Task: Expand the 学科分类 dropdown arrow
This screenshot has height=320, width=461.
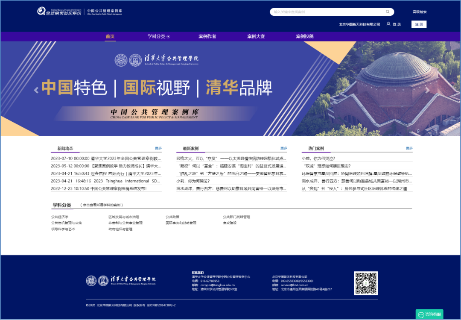Action: click(168, 37)
